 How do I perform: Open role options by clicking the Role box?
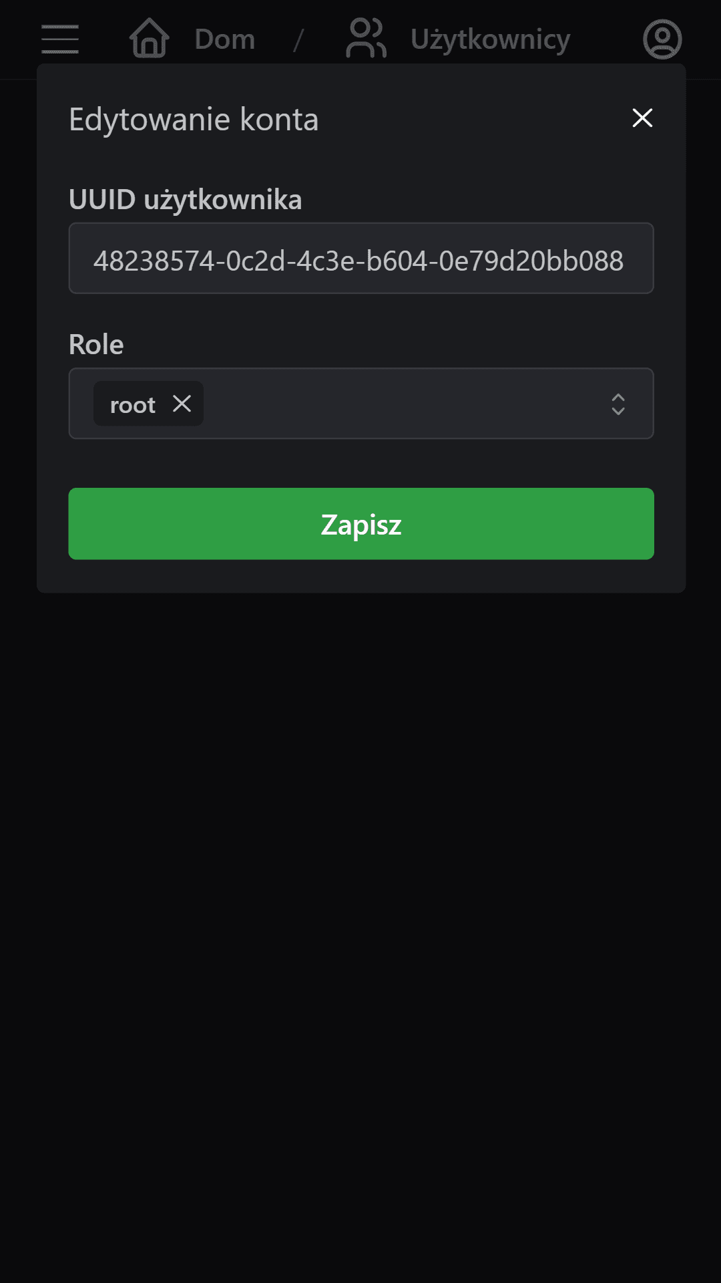[401, 404]
